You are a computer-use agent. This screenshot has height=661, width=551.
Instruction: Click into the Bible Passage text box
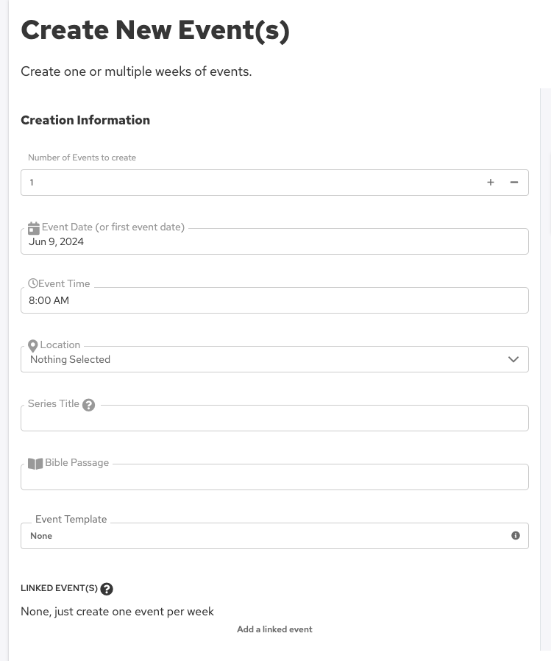click(x=274, y=478)
